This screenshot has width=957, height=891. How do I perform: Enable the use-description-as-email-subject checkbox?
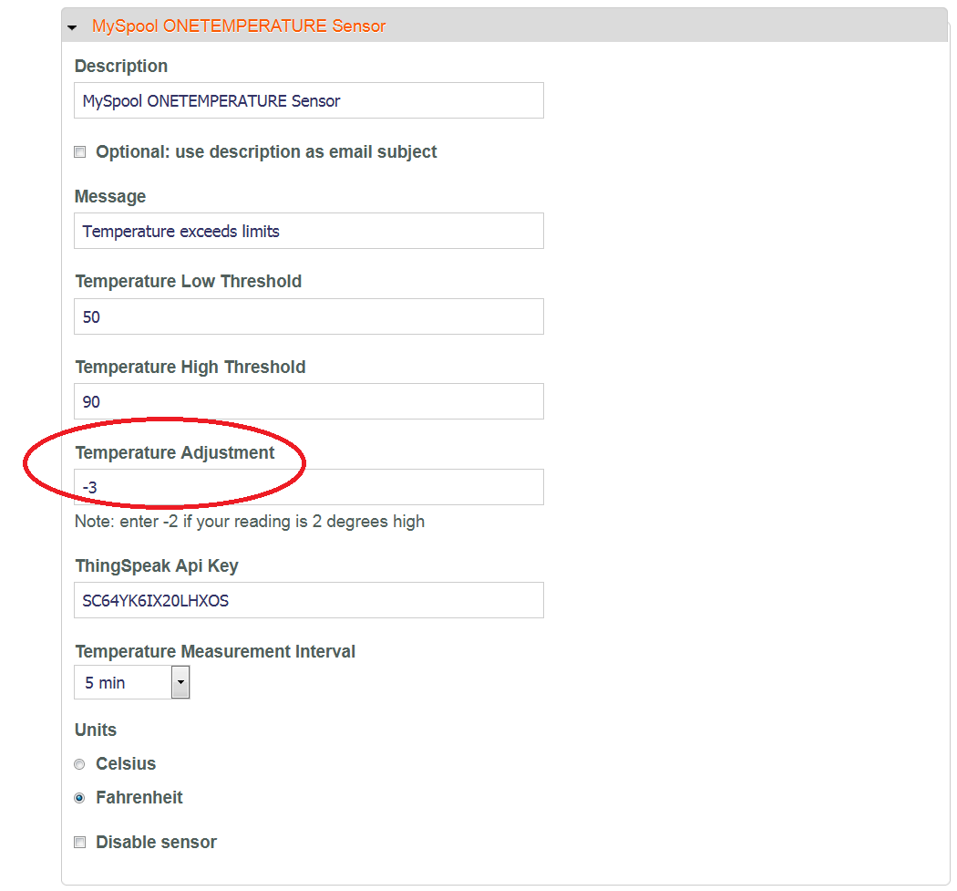[80, 152]
